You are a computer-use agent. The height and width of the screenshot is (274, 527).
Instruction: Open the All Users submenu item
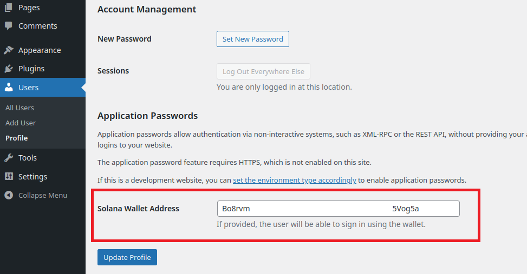[19, 108]
